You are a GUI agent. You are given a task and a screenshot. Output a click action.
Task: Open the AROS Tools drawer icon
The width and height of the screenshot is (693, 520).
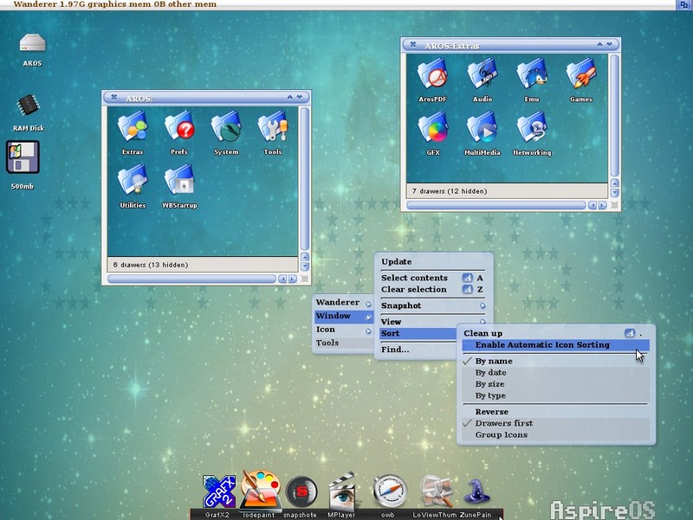tap(272, 132)
